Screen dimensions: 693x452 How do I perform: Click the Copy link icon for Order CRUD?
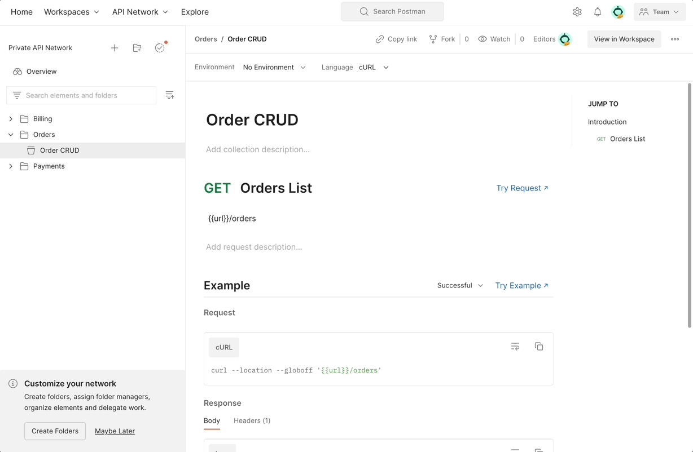396,39
